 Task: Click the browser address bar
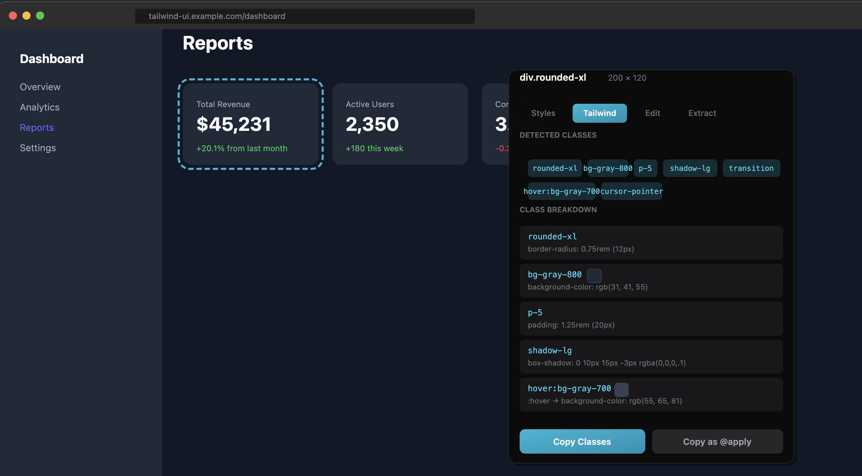pos(304,16)
